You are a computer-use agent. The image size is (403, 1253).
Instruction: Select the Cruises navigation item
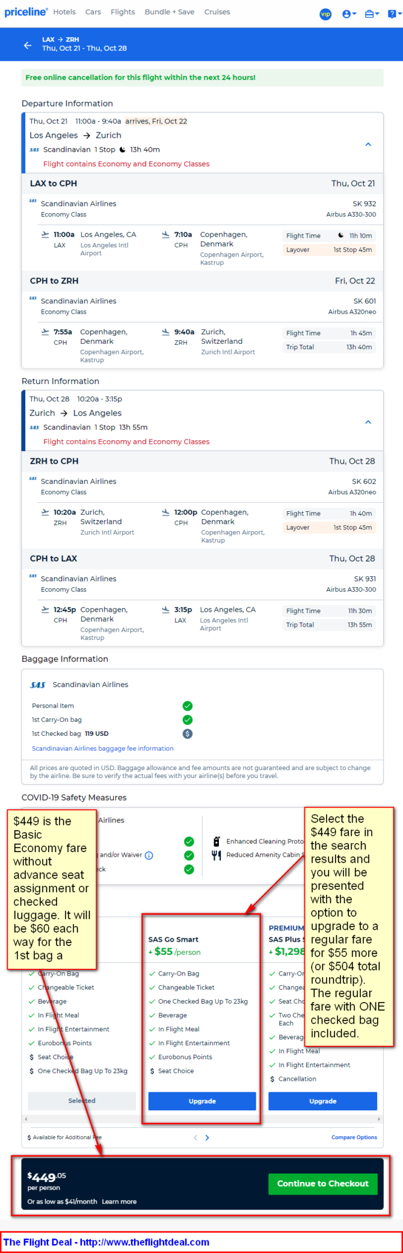point(217,12)
